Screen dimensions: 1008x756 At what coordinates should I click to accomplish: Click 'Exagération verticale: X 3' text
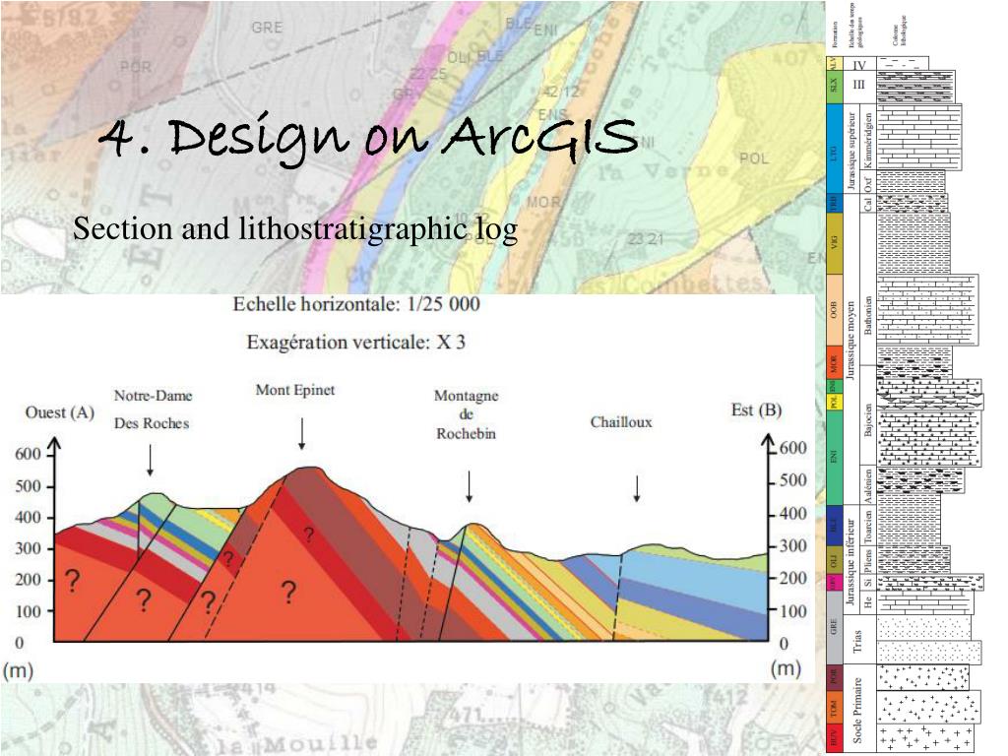[x=355, y=342]
